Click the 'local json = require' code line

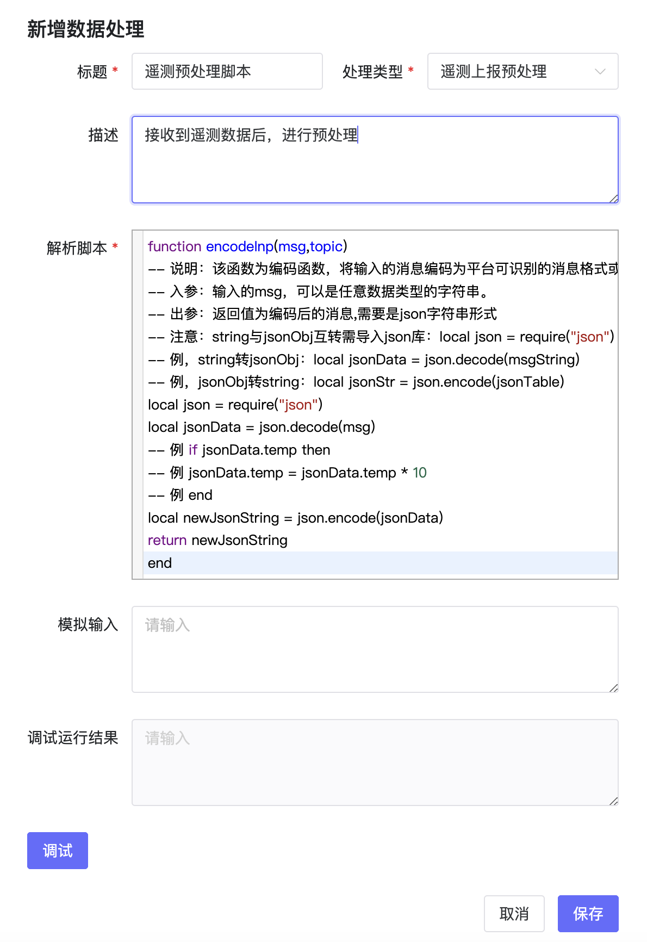(235, 405)
